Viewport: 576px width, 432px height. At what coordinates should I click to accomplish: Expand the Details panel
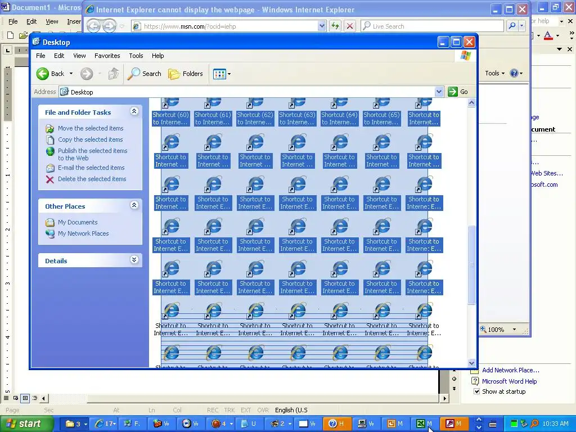(x=134, y=260)
